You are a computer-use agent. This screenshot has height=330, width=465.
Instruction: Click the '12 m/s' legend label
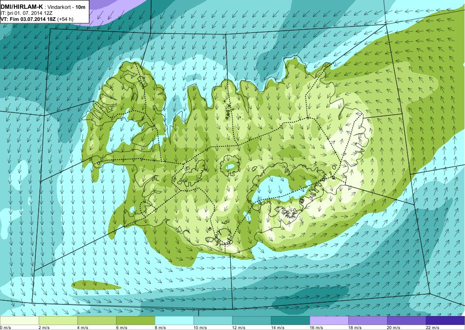pos(239,328)
